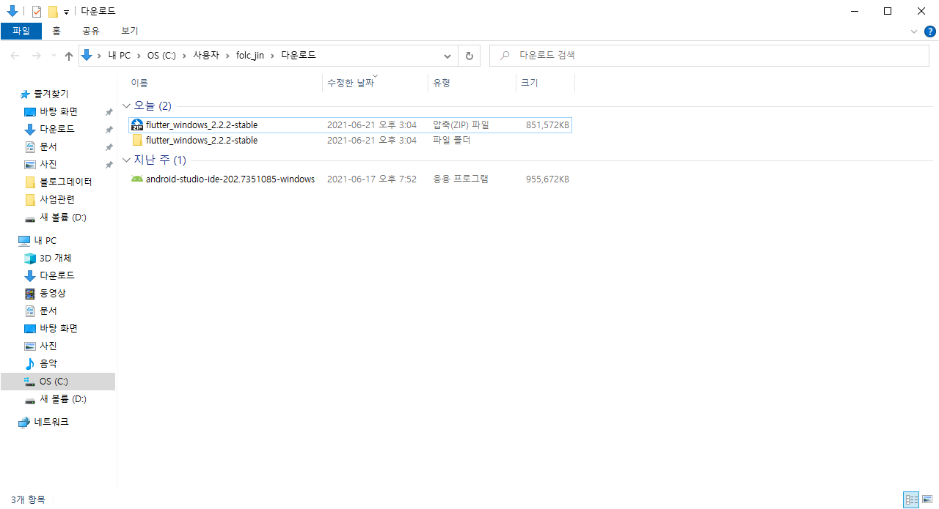Open 새 볼륨 (D:) under 즐겨찾기
Screen dimensions: 939x509
(63, 218)
